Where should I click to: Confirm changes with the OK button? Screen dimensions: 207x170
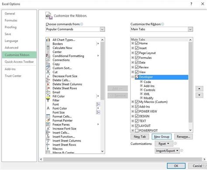point(176,166)
